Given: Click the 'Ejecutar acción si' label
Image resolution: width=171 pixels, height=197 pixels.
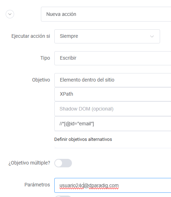Looking at the screenshot, I should [x=31, y=36].
